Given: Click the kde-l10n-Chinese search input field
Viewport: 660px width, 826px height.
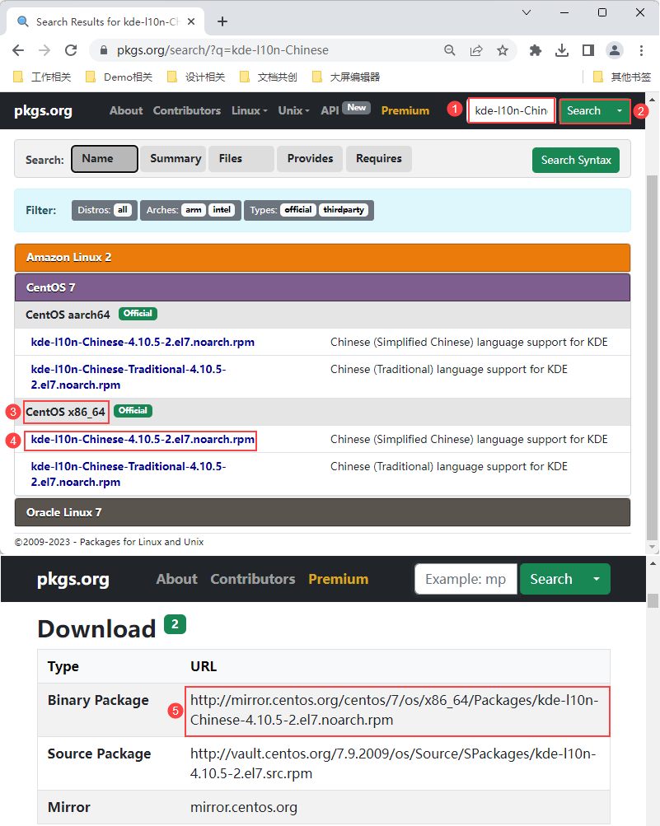Looking at the screenshot, I should click(x=512, y=110).
